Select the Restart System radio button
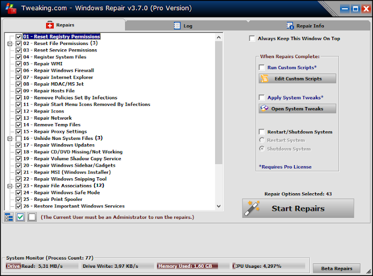 (x=262, y=140)
